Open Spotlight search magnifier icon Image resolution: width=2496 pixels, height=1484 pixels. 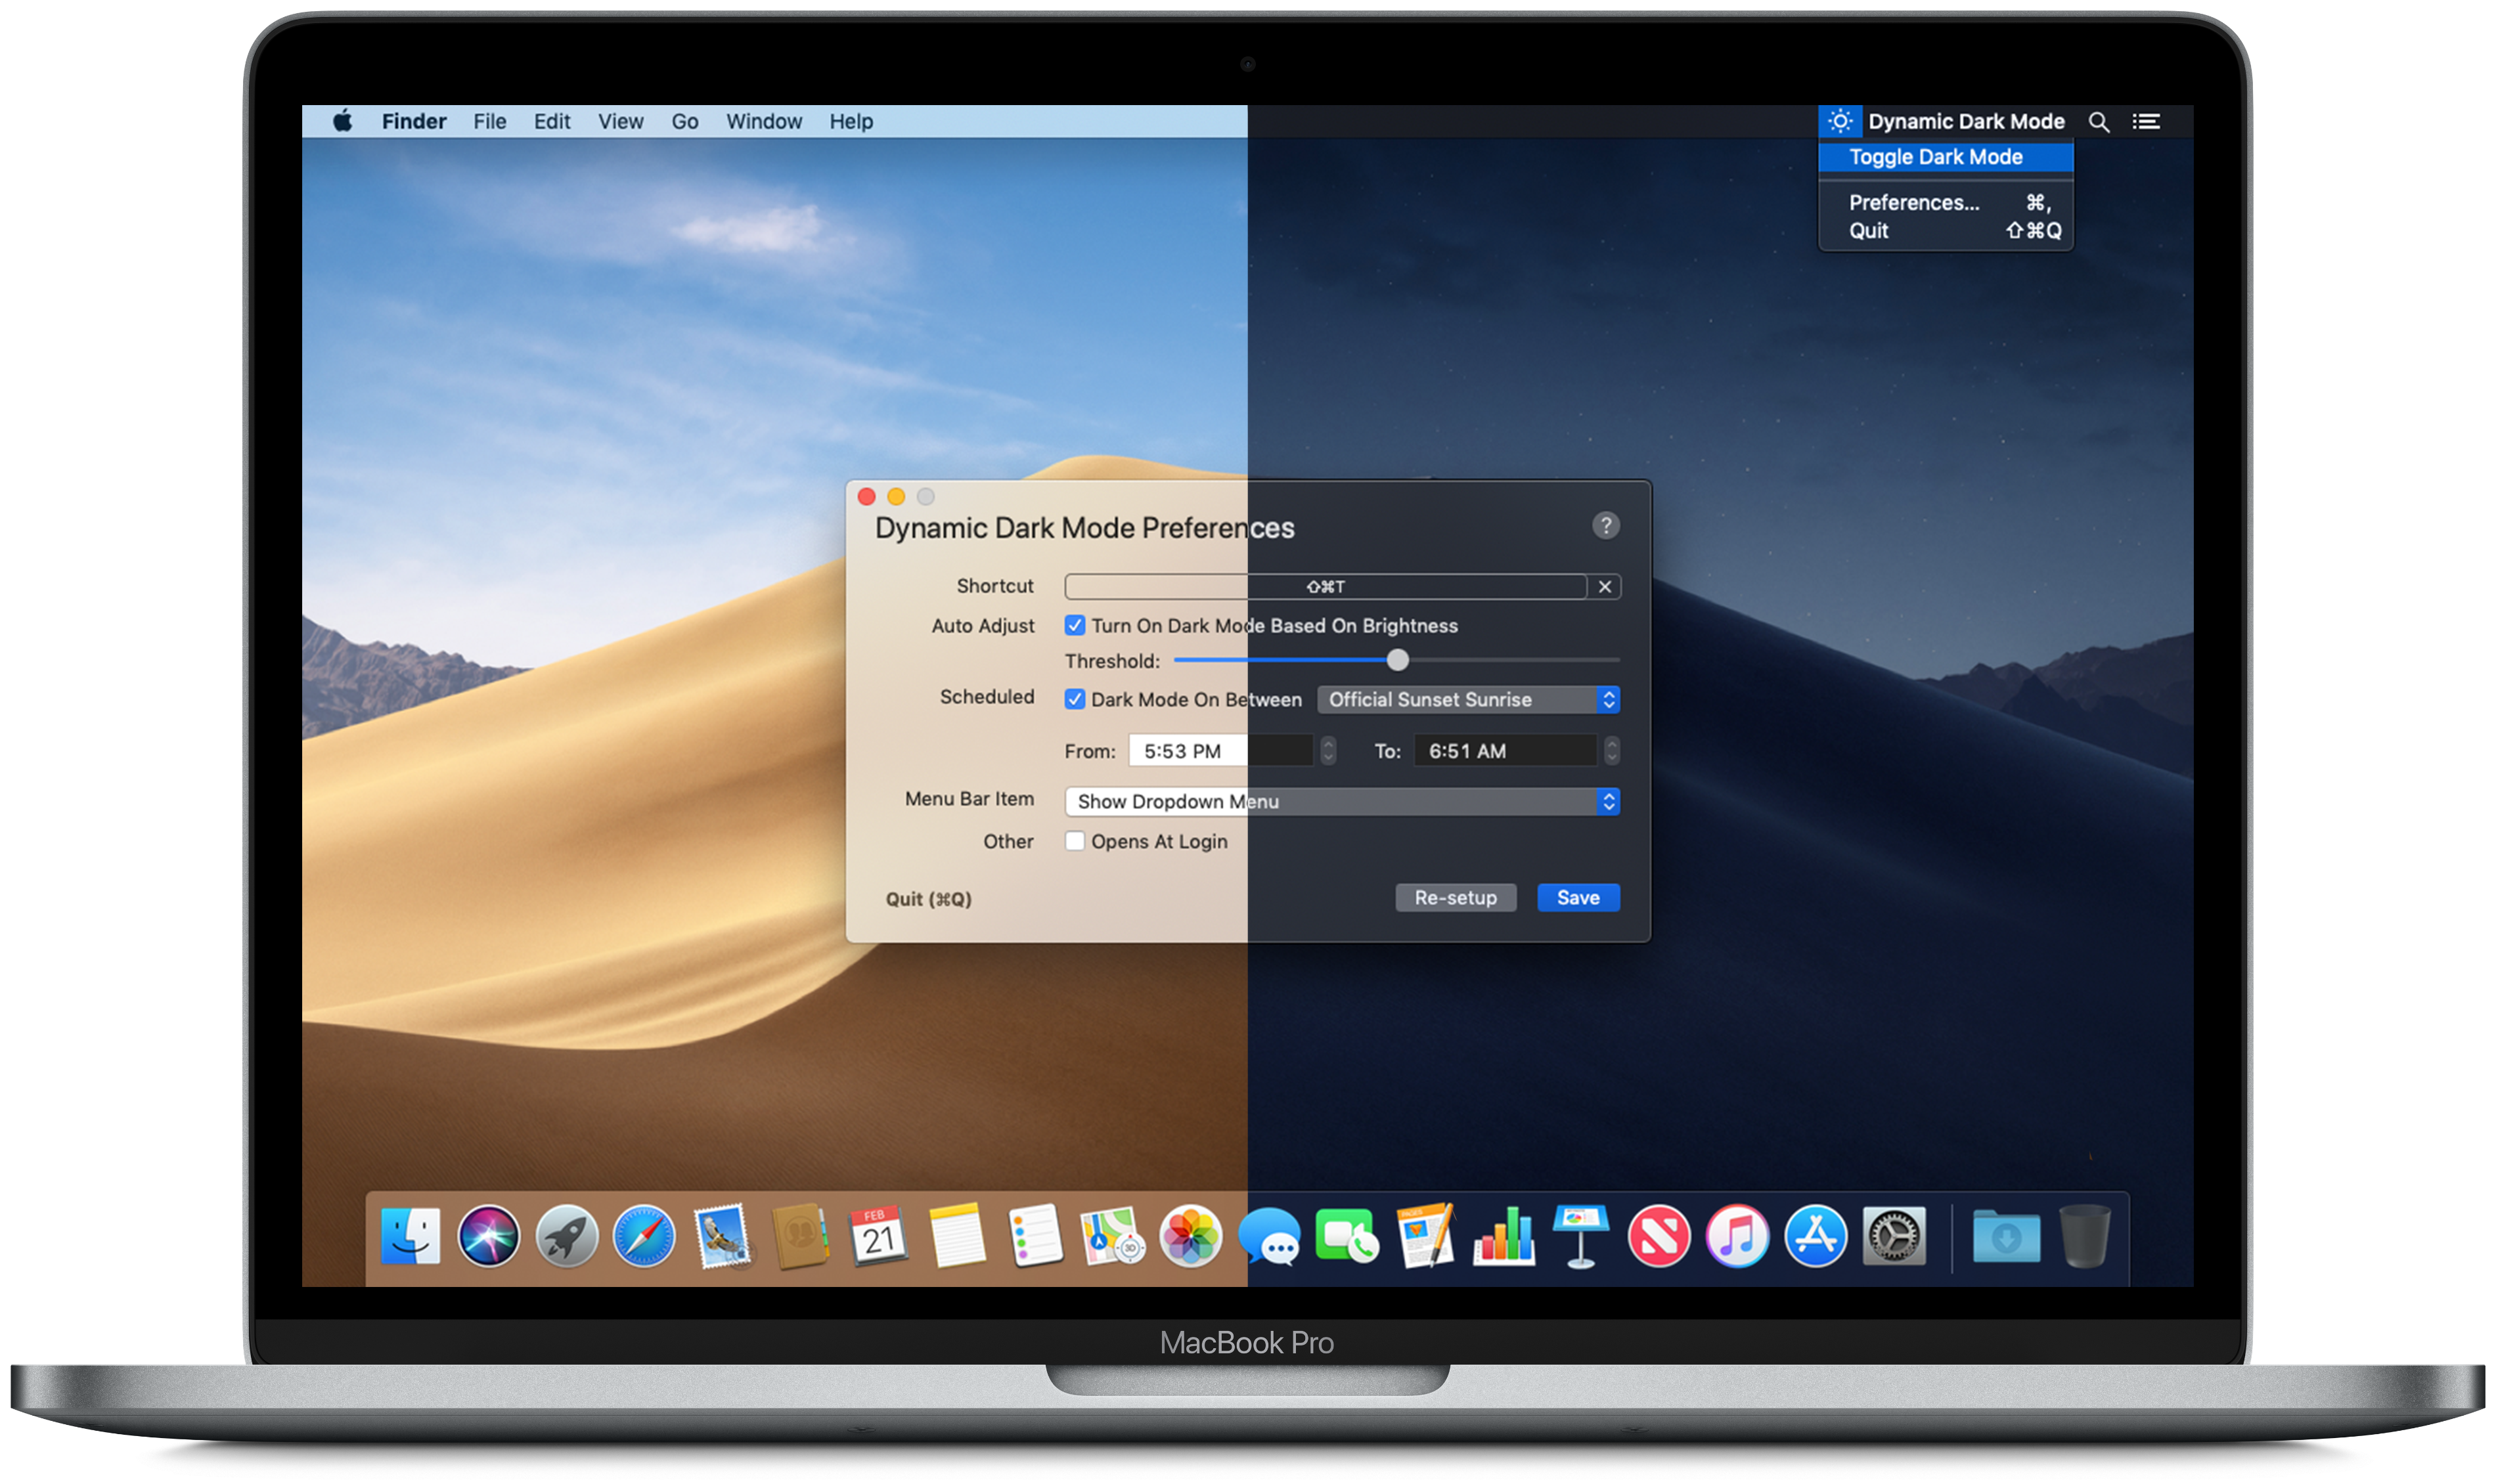(x=2099, y=122)
